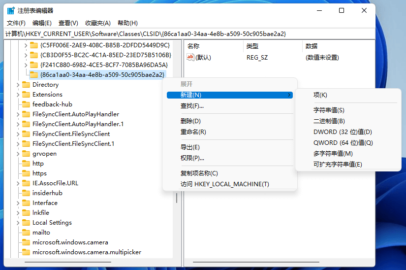
Task: Expand the Extensions tree node
Action: (x=18, y=95)
